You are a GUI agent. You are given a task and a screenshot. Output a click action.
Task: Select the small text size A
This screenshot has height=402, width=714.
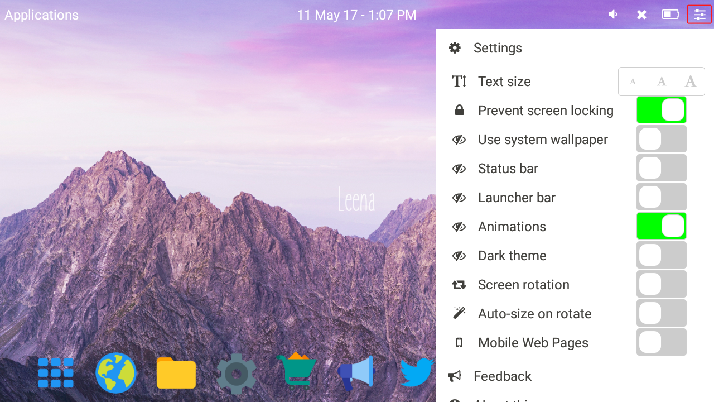pos(633,82)
